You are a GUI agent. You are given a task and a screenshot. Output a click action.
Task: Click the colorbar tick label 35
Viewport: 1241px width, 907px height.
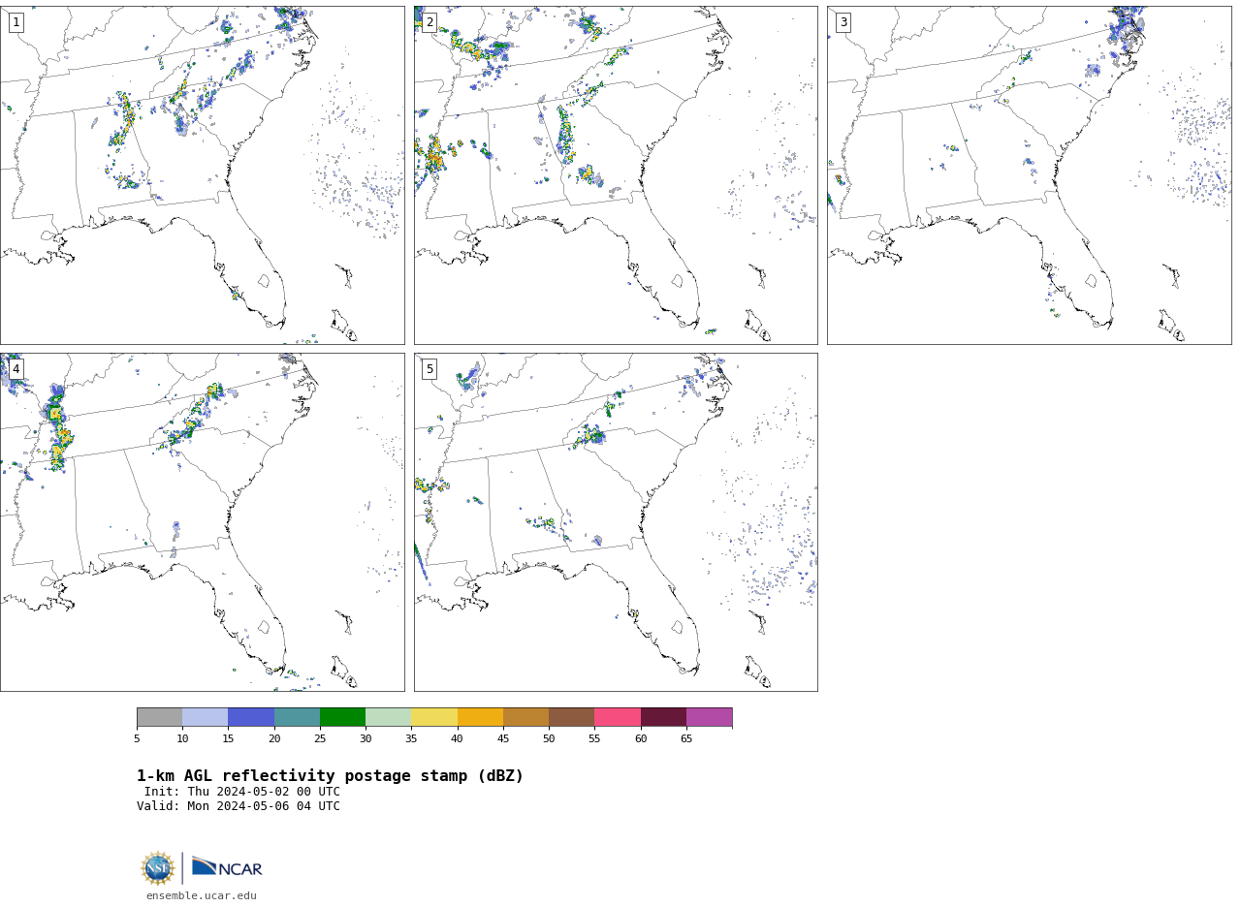pyautogui.click(x=411, y=739)
